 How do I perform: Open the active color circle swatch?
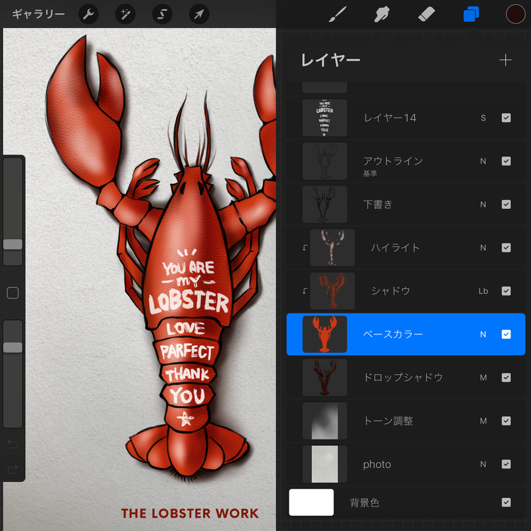515,14
